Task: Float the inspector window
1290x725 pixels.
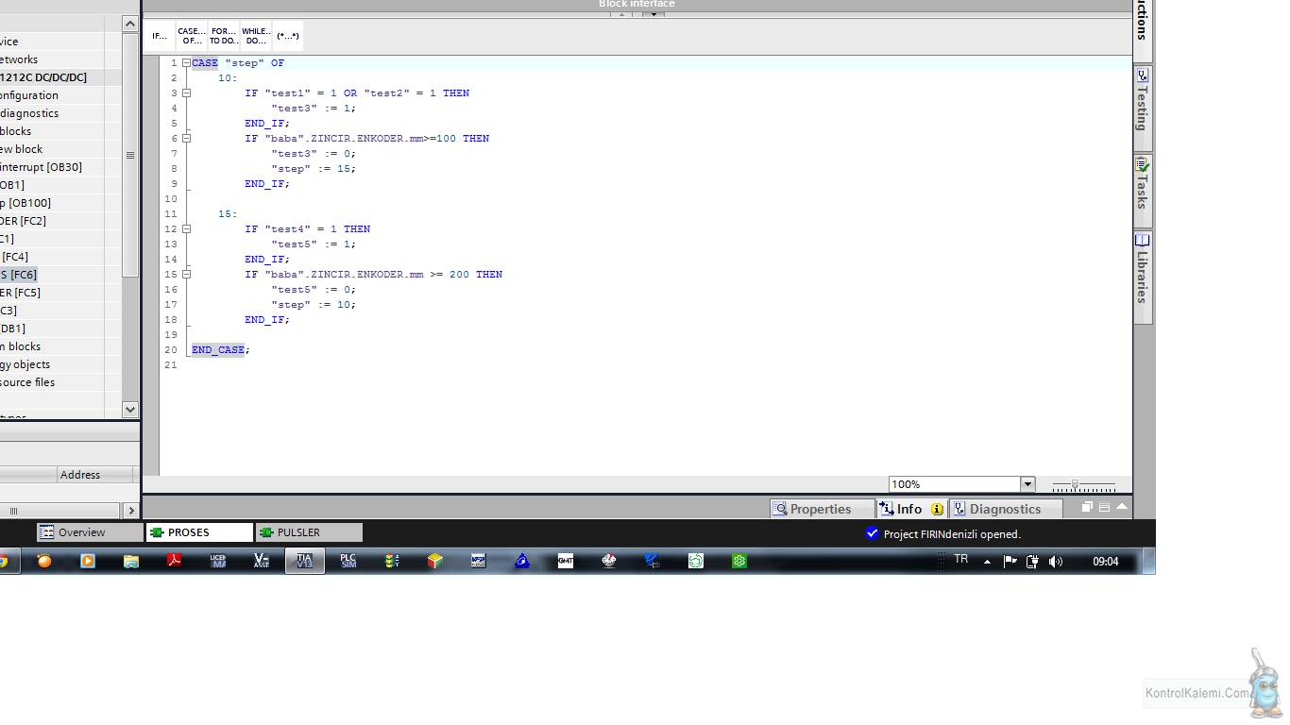Action: pos(1087,507)
